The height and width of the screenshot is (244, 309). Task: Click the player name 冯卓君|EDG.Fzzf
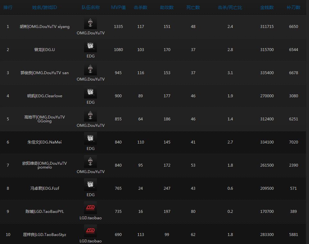point(45,188)
